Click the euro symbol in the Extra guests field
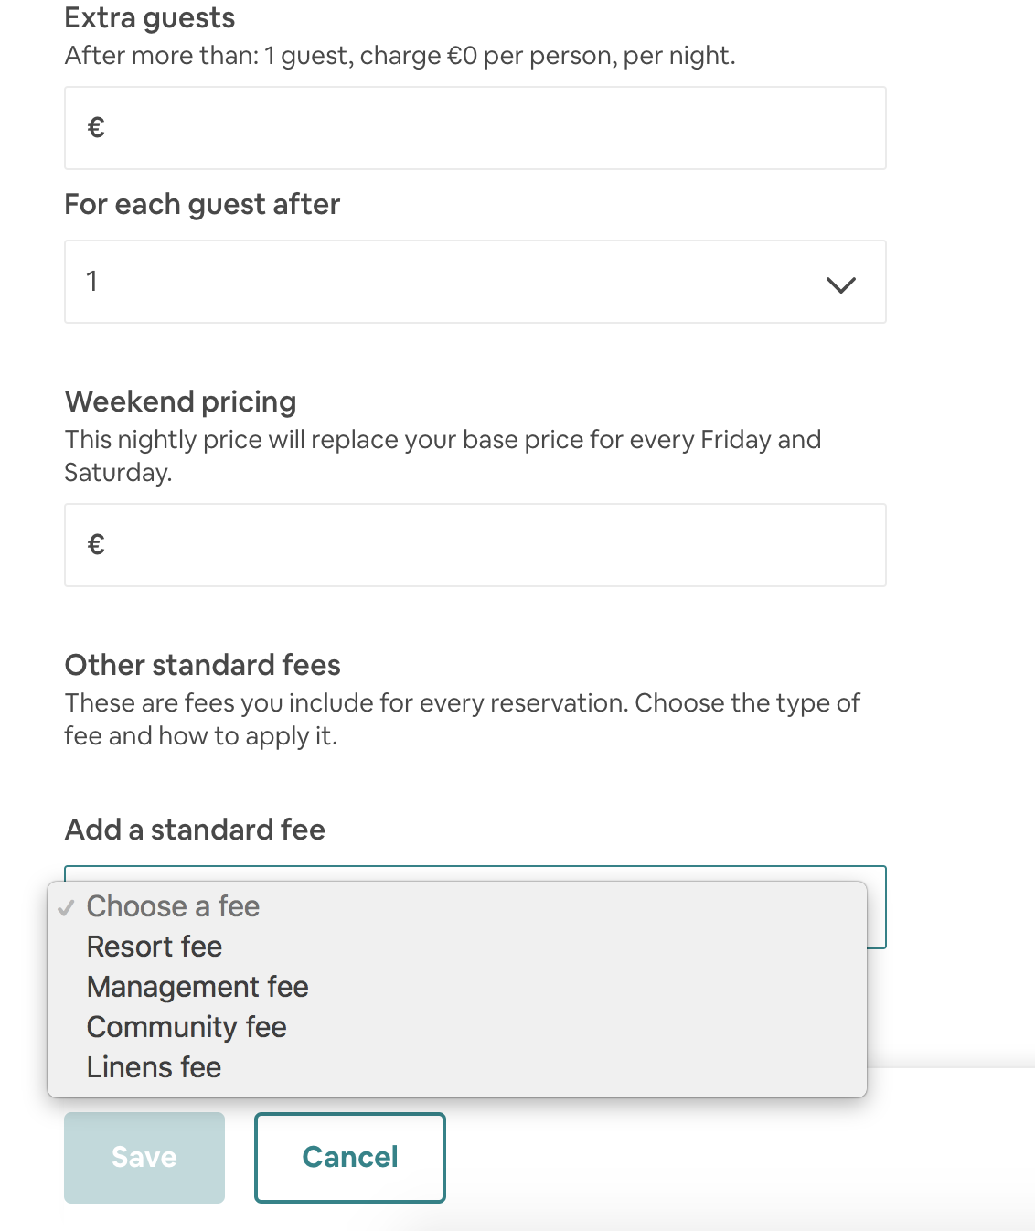Image resolution: width=1035 pixels, height=1231 pixels. click(95, 127)
